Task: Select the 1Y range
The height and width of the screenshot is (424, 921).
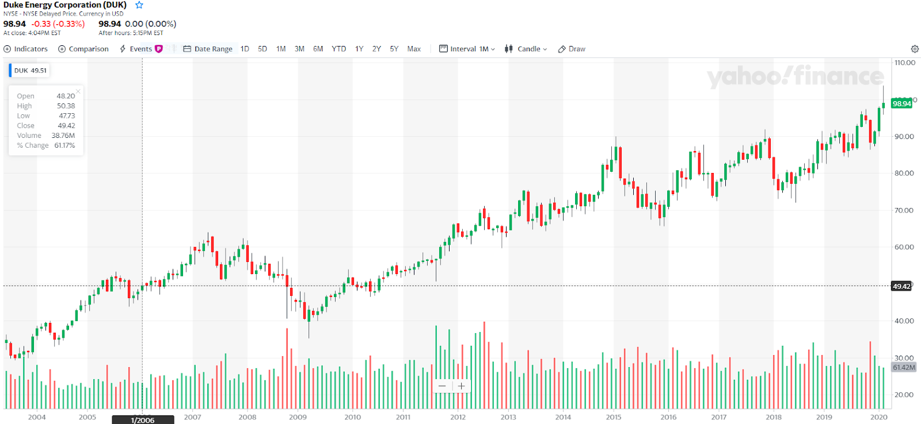Action: point(359,49)
